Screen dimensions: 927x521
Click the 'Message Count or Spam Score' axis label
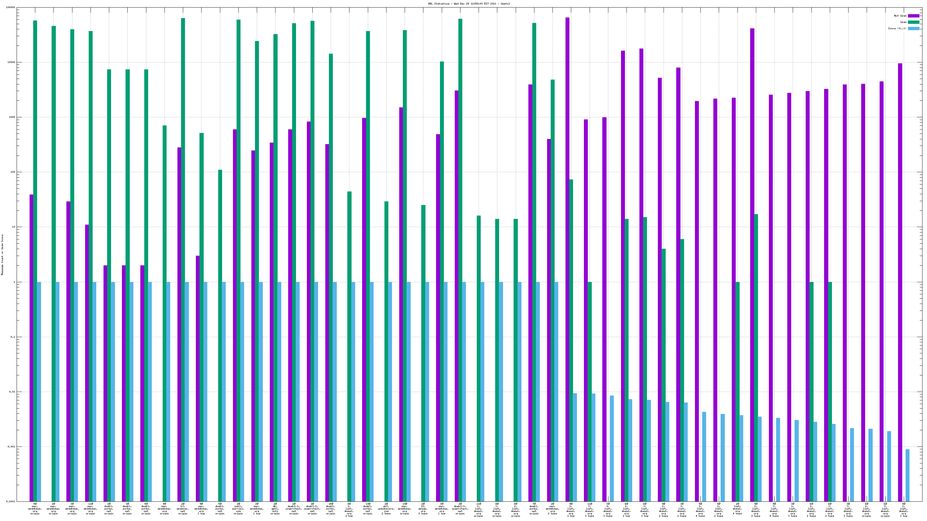(x=2, y=254)
